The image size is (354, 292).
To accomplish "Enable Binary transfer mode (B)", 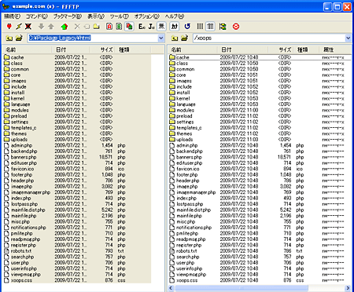I will pos(119,27).
